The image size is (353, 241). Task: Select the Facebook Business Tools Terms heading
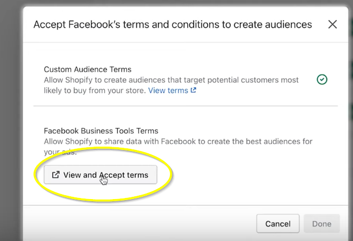pos(101,131)
